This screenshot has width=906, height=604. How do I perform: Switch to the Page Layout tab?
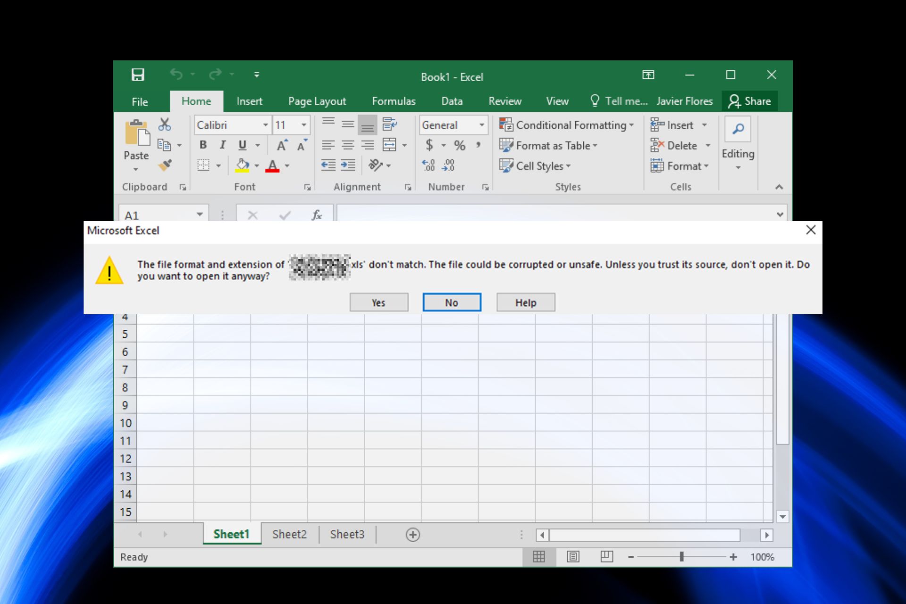(x=317, y=101)
